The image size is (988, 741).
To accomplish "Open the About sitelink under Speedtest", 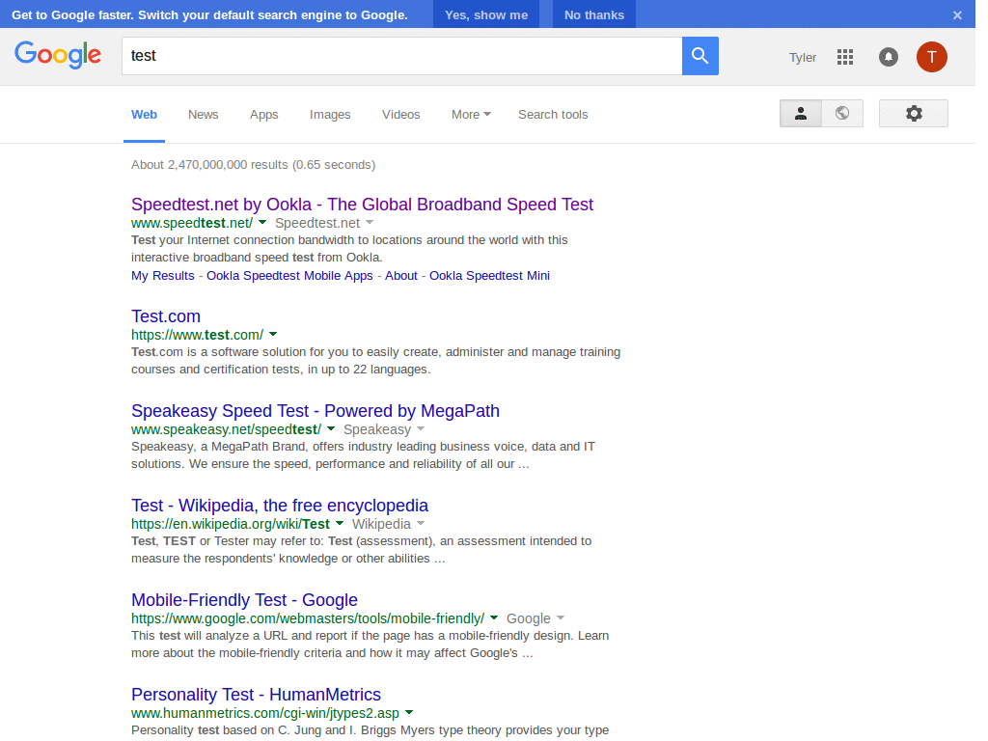I will point(401,275).
